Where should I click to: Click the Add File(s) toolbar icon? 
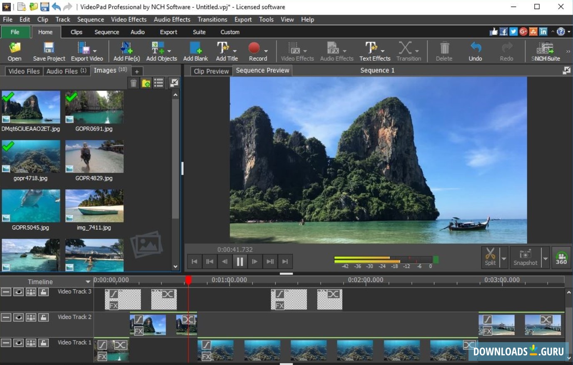126,48
